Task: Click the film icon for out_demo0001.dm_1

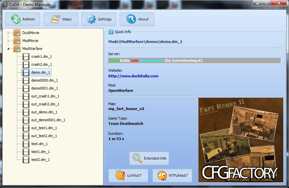Action: pos(26,120)
